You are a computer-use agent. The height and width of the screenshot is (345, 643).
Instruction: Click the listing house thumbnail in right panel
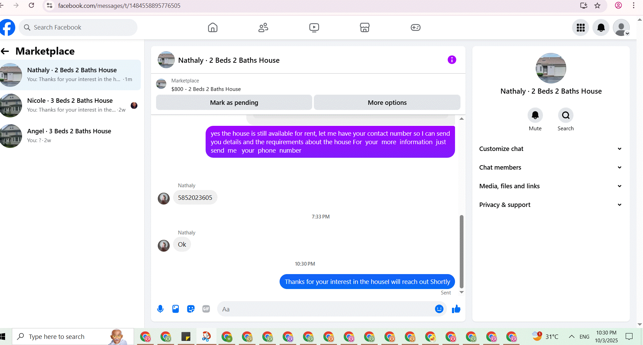[551, 68]
